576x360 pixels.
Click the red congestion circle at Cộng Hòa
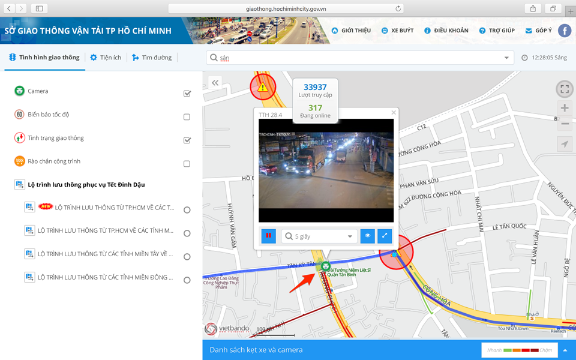point(396,253)
